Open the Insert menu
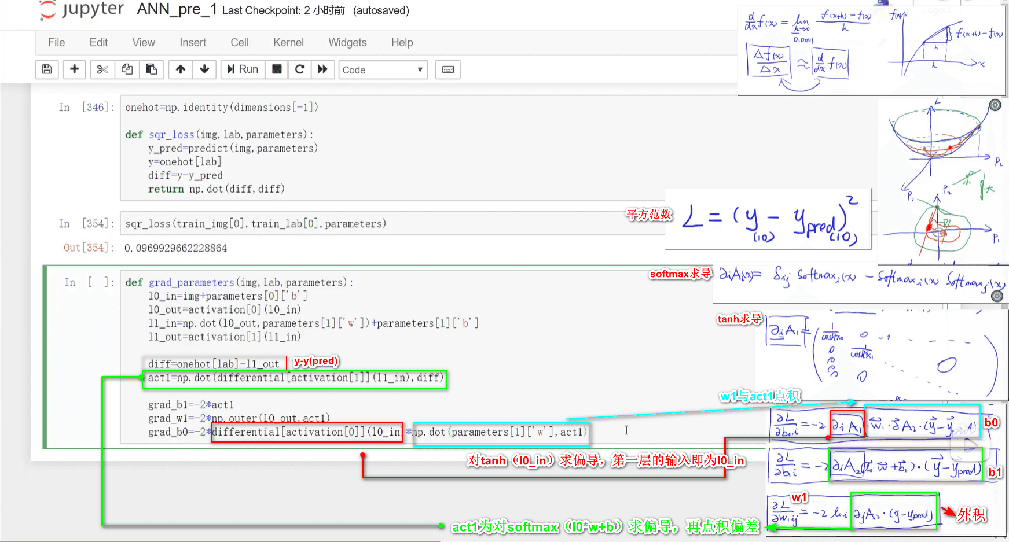Viewport: 1009px width, 542px height. coord(193,42)
